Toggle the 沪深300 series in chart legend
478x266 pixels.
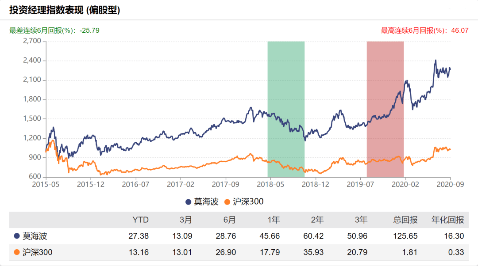(x=244, y=202)
